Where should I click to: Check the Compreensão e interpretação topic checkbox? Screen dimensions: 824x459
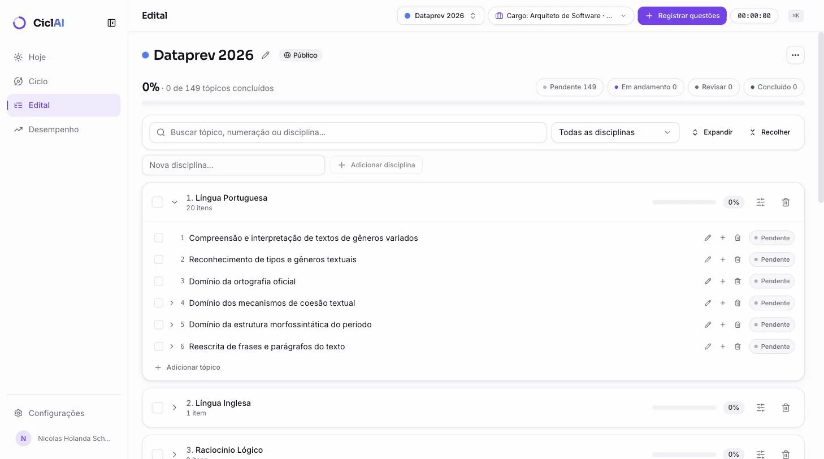coord(159,238)
